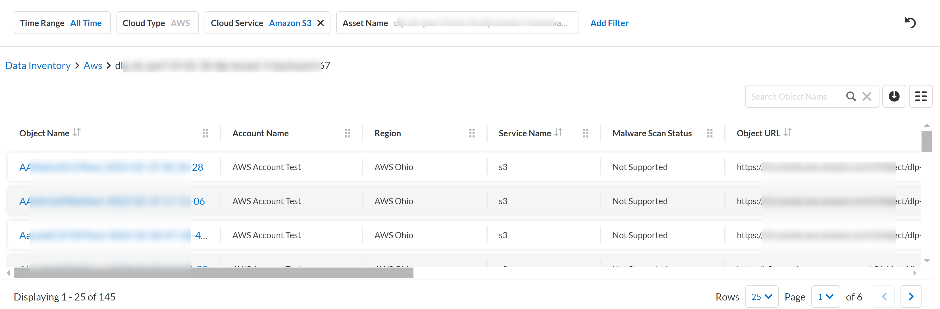Open the Page number dropdown

pos(825,297)
